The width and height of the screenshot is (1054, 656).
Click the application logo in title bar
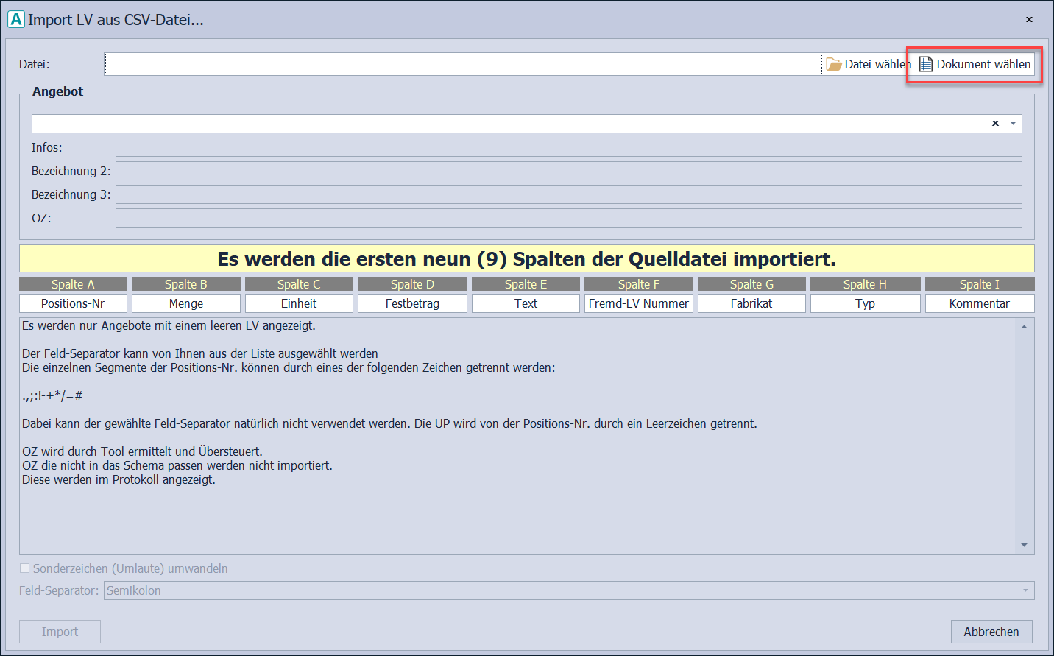coord(15,19)
